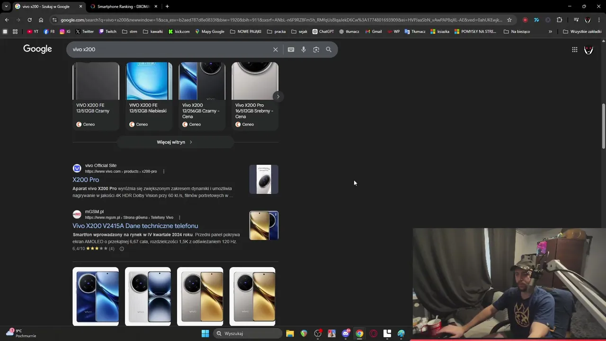606x341 pixels.
Task: Open the Windows Start menu
Action: 205,333
